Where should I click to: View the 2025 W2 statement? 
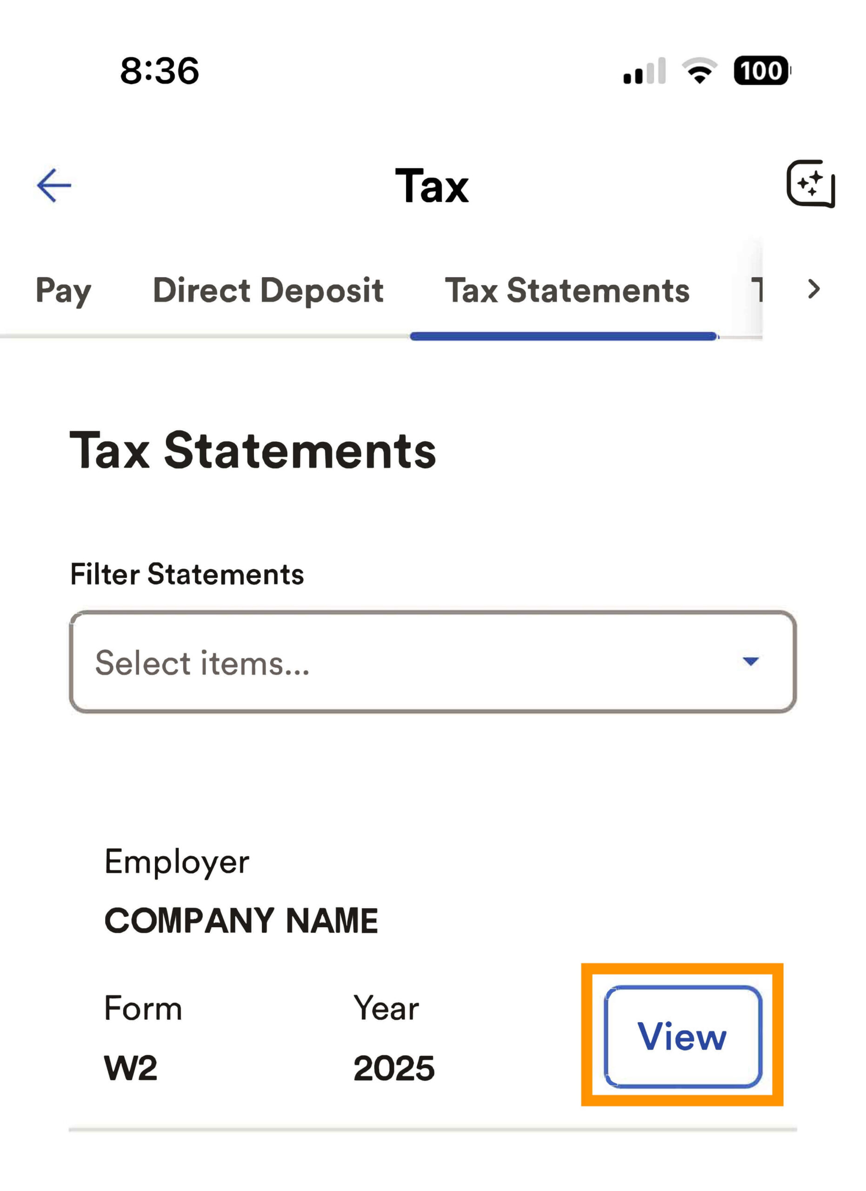[682, 1036]
